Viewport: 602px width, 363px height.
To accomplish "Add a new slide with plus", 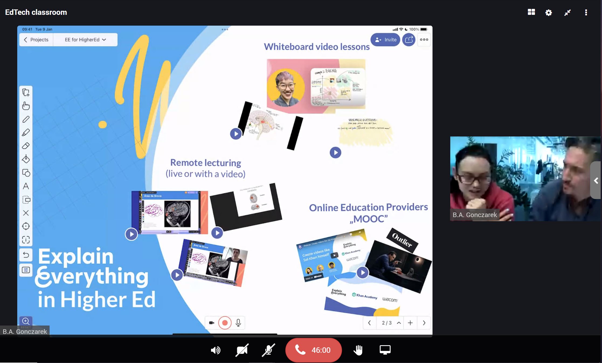I will click(410, 323).
